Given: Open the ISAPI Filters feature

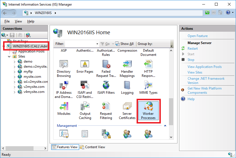Looking at the screenshot, I should pos(106,88).
